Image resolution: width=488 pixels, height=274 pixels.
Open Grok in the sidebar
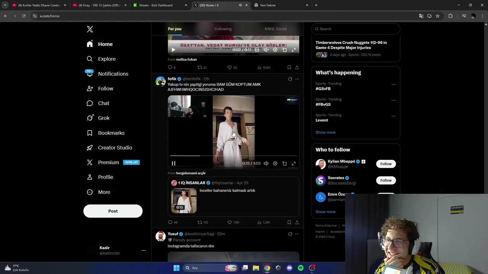(98, 118)
